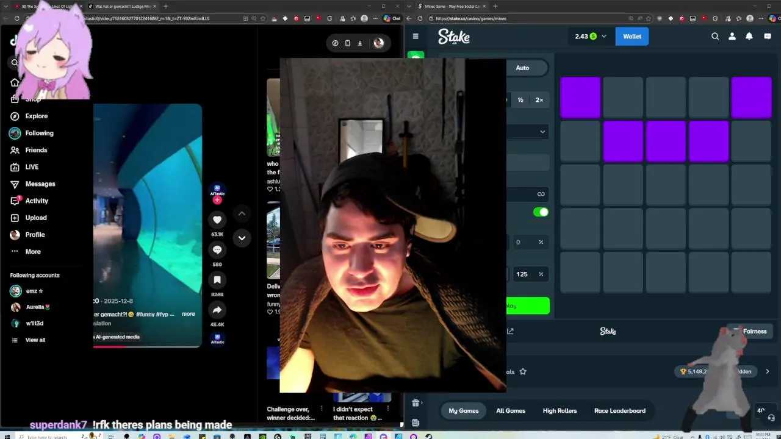Switch to 'Was hat er gemacht' browser tab

click(x=122, y=6)
